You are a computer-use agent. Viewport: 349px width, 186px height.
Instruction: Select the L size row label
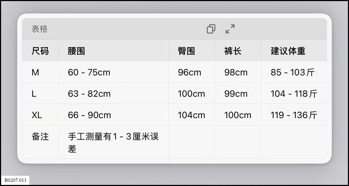click(x=34, y=94)
